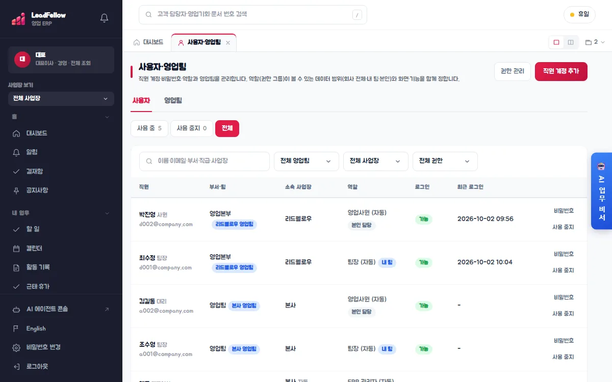
Task: Close the 사용자·영업팀 tab
Action: pyautogui.click(x=228, y=43)
